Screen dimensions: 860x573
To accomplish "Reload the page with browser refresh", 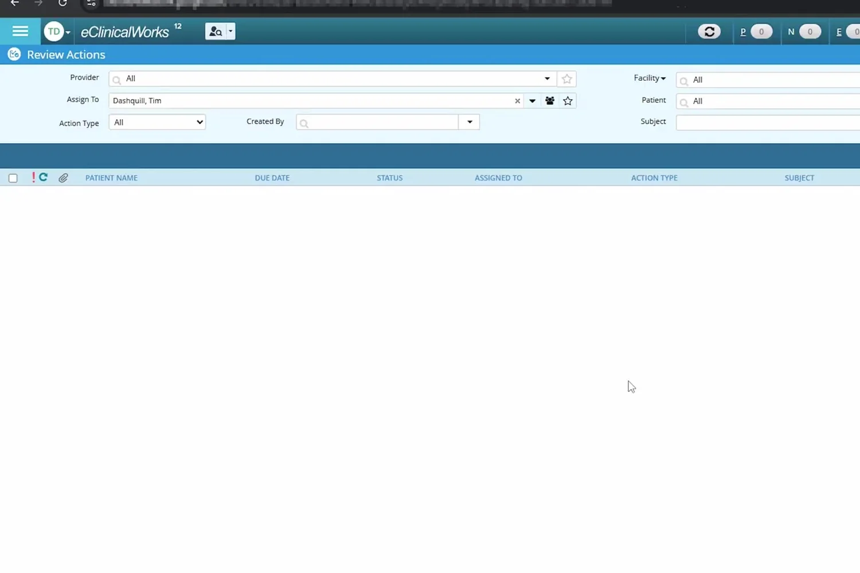I will [62, 3].
